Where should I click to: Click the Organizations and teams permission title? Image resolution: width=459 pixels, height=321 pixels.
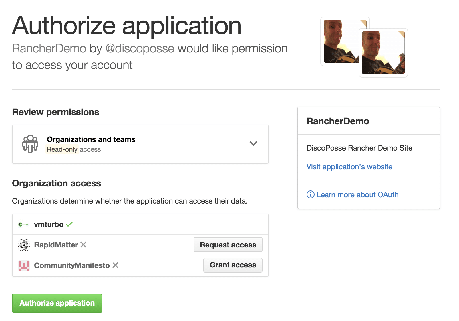click(91, 139)
